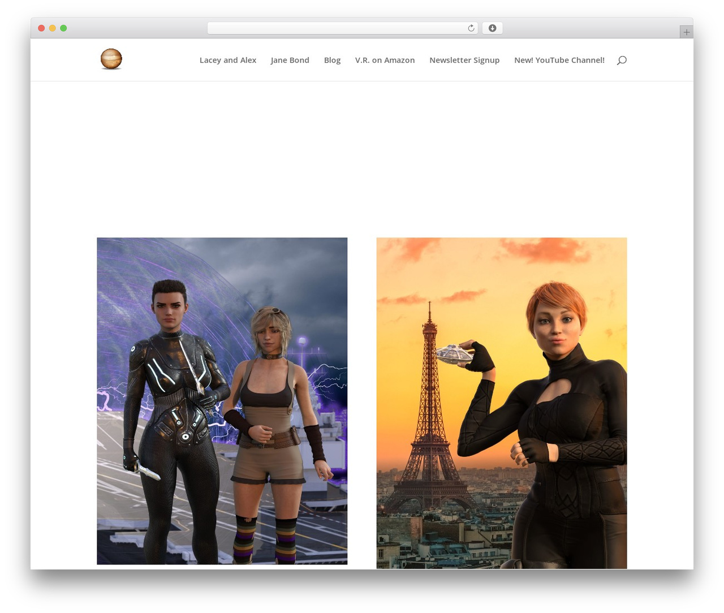Image resolution: width=724 pixels, height=613 pixels.
Task: Close window with red traffic light button
Action: [41, 28]
